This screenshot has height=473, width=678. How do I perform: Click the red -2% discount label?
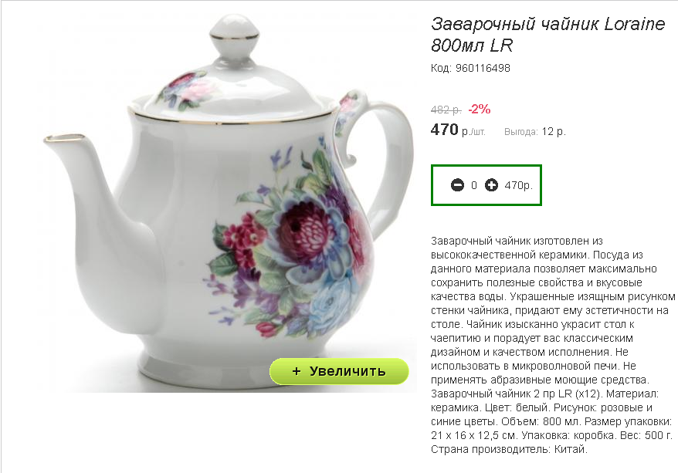coord(479,110)
